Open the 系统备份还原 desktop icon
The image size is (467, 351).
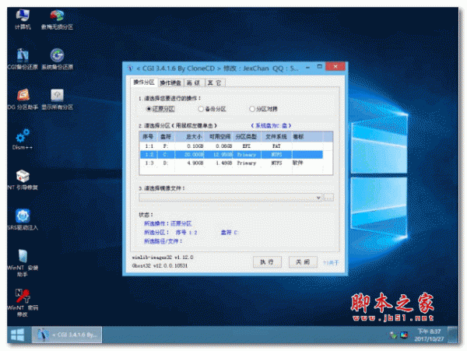click(x=57, y=59)
